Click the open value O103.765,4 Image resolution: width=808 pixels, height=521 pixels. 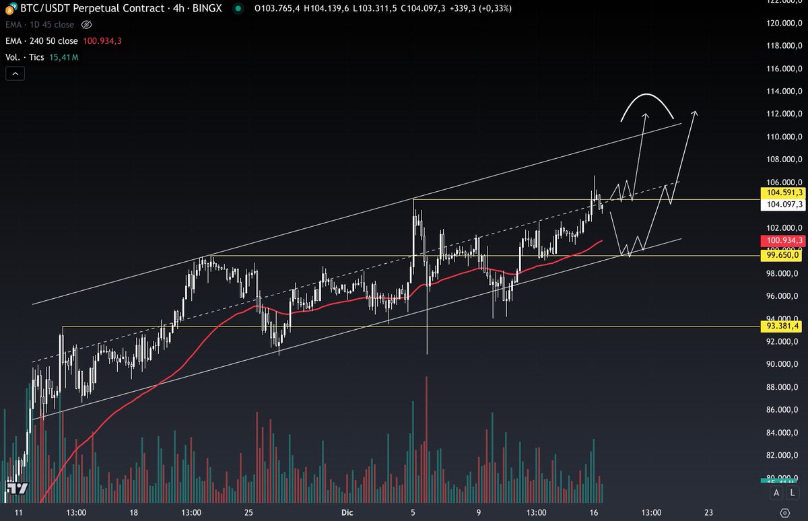(276, 9)
